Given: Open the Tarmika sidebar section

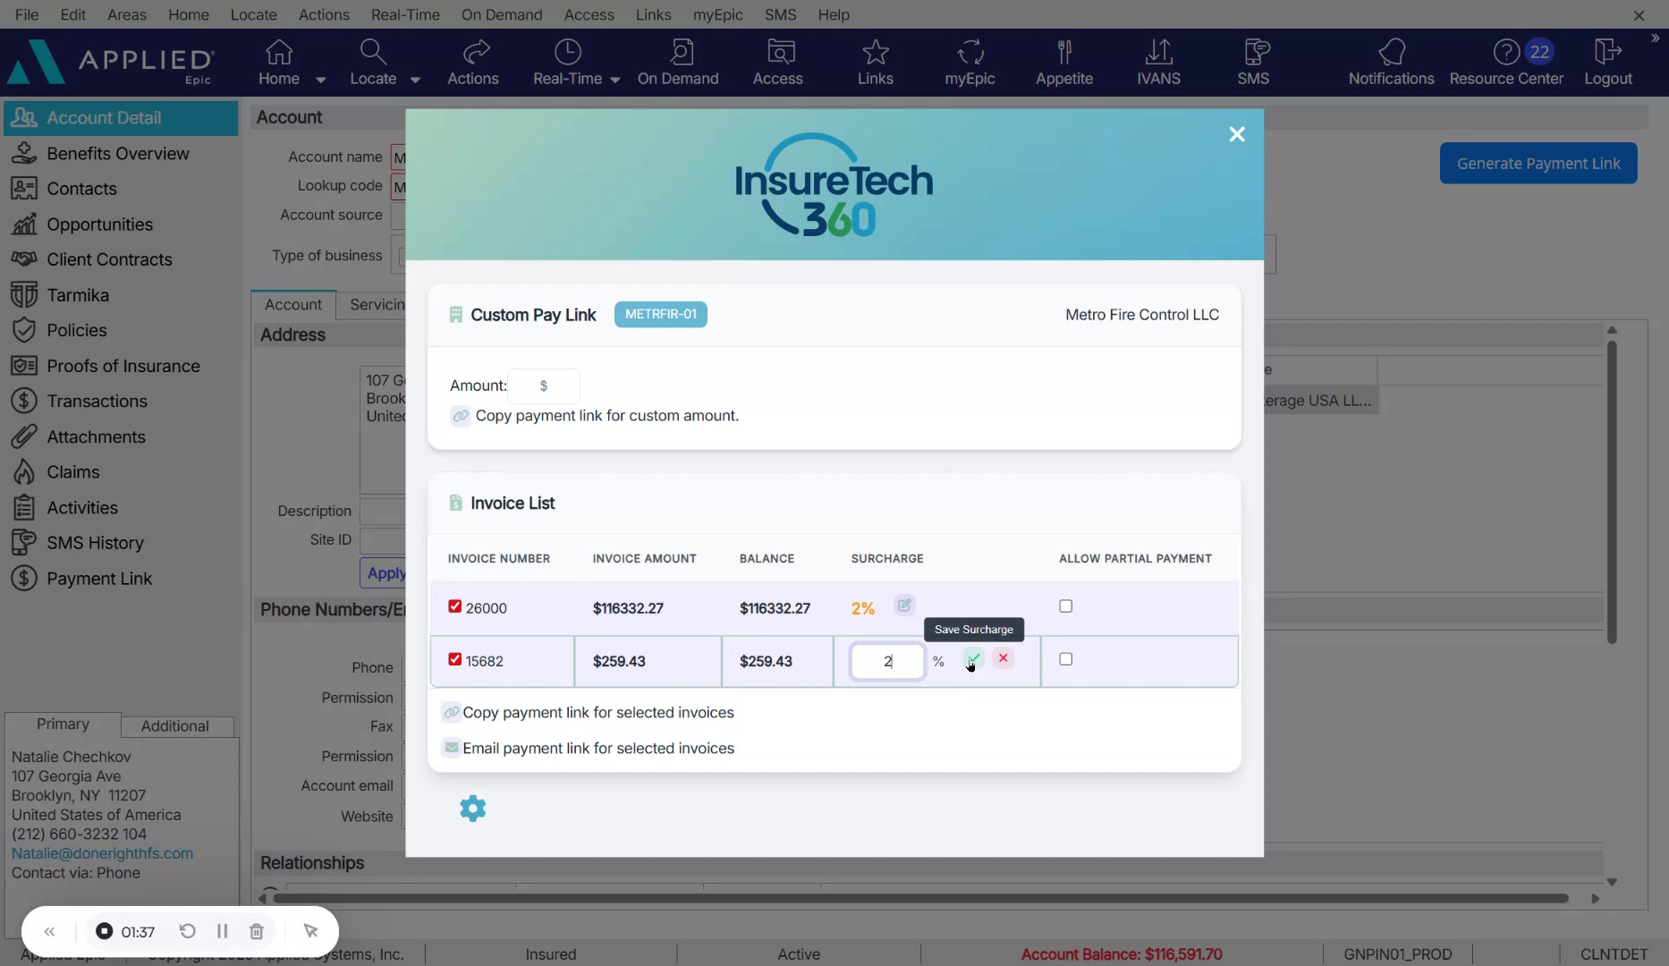Looking at the screenshot, I should coord(76,294).
